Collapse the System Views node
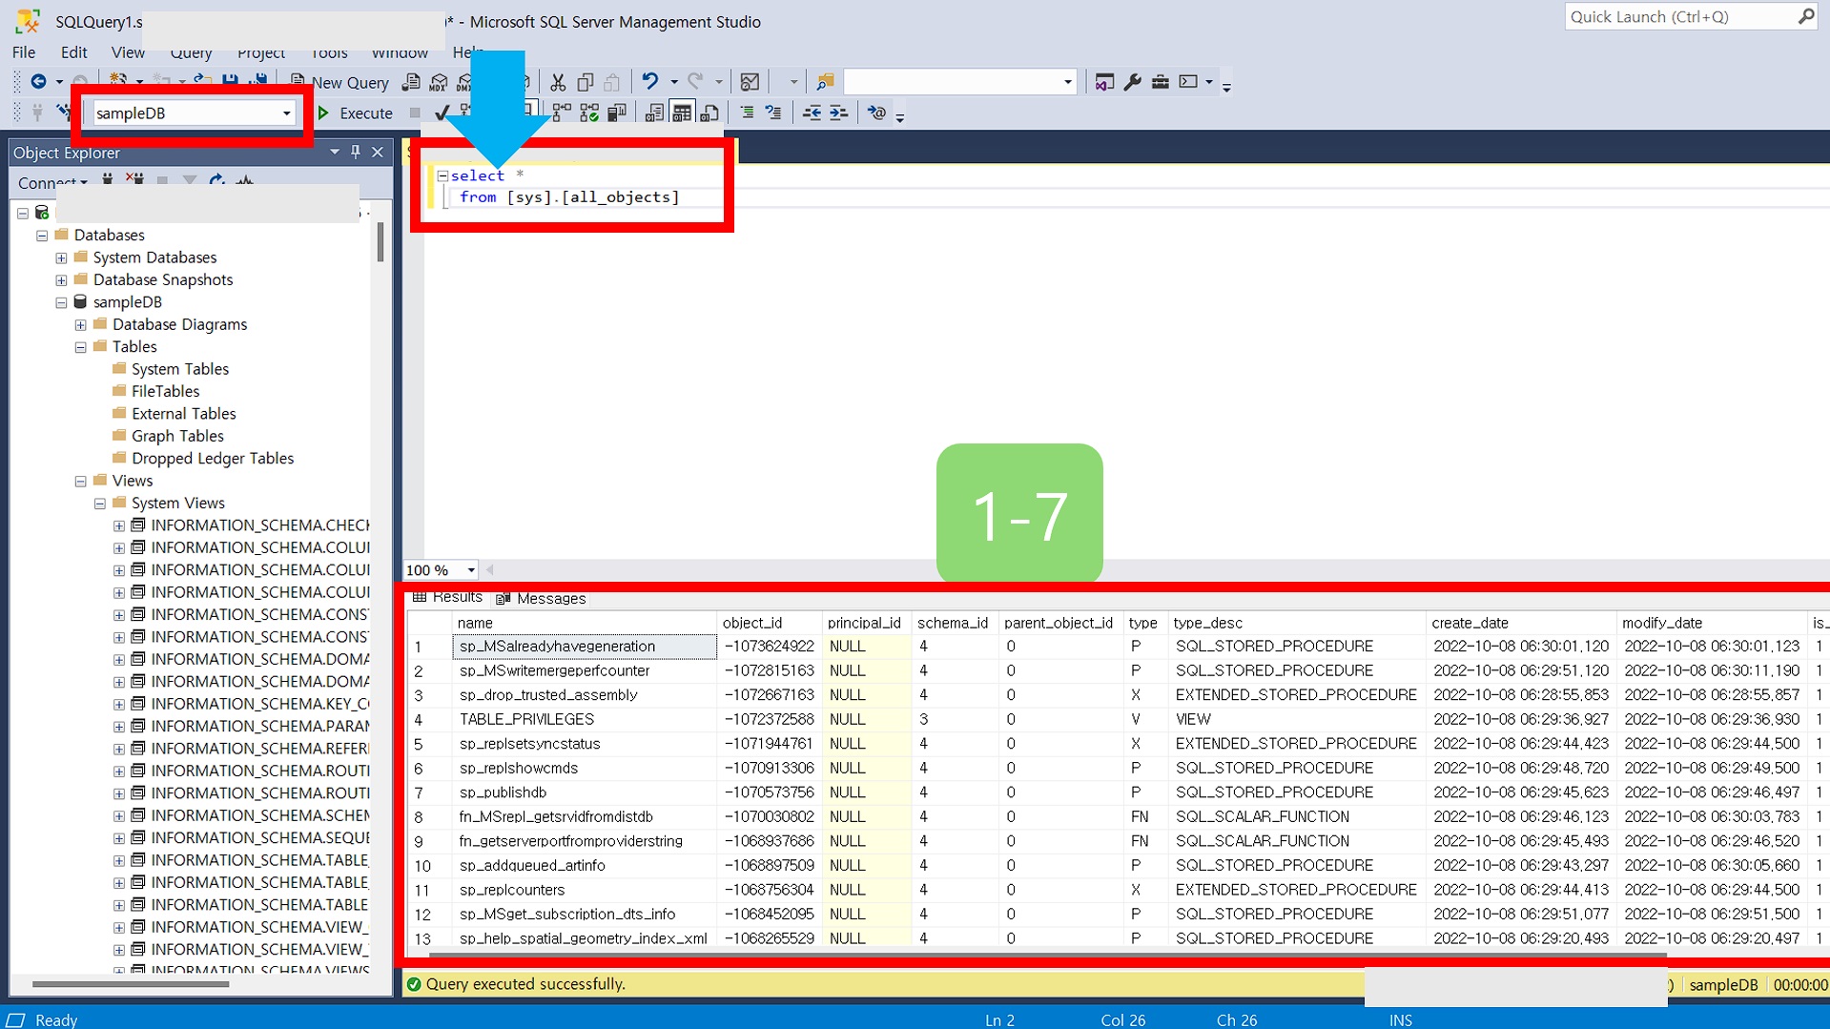This screenshot has width=1830, height=1029. pyautogui.click(x=100, y=504)
